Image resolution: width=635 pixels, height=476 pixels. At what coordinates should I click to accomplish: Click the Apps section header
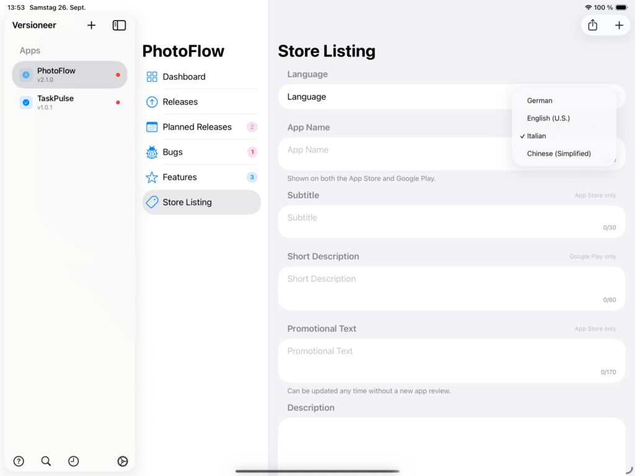[30, 51]
